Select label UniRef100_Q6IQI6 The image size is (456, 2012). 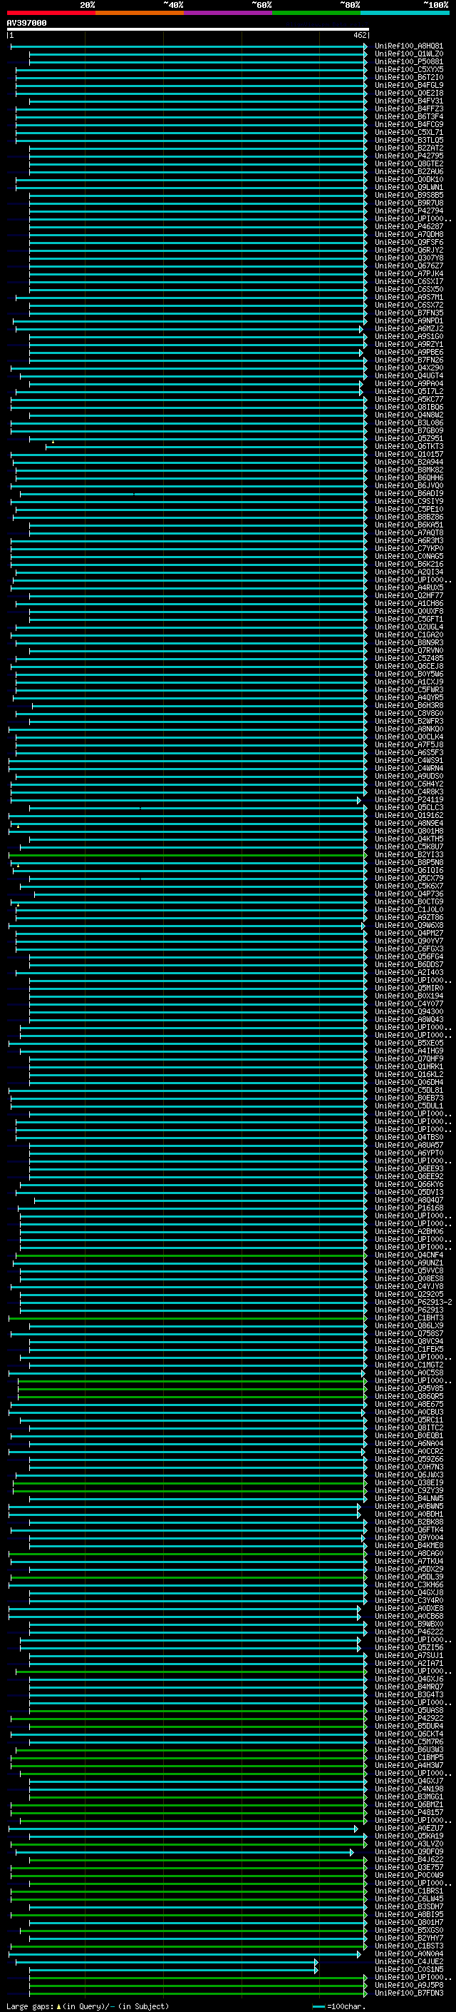point(409,870)
